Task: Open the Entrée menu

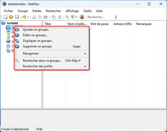Action: tap(37, 11)
